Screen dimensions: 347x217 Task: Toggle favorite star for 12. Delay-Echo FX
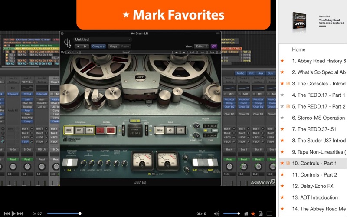[282, 186]
